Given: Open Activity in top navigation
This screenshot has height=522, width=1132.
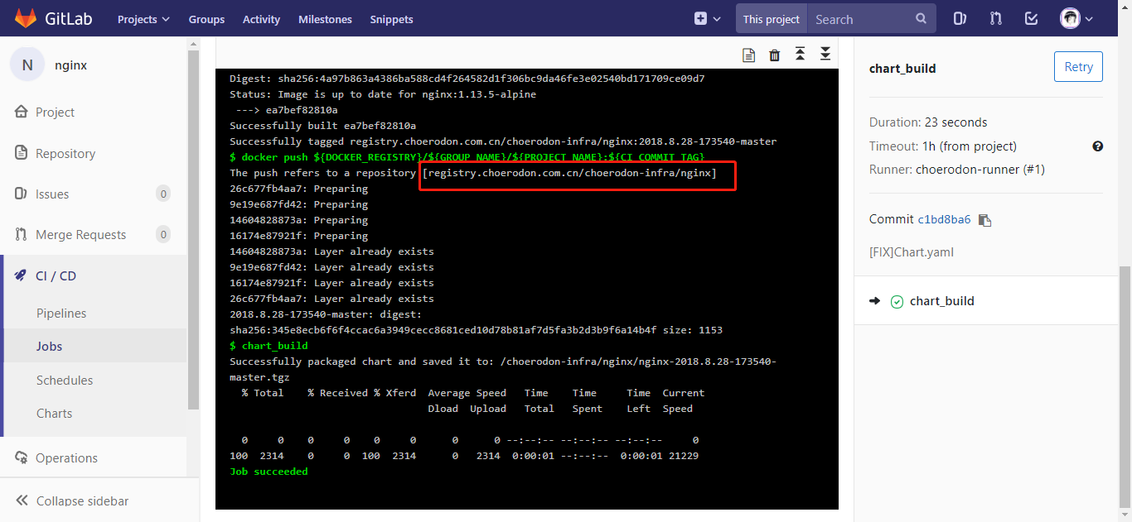Looking at the screenshot, I should click(261, 19).
